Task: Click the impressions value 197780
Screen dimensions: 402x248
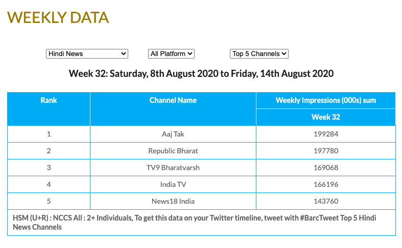Action: coord(326,151)
